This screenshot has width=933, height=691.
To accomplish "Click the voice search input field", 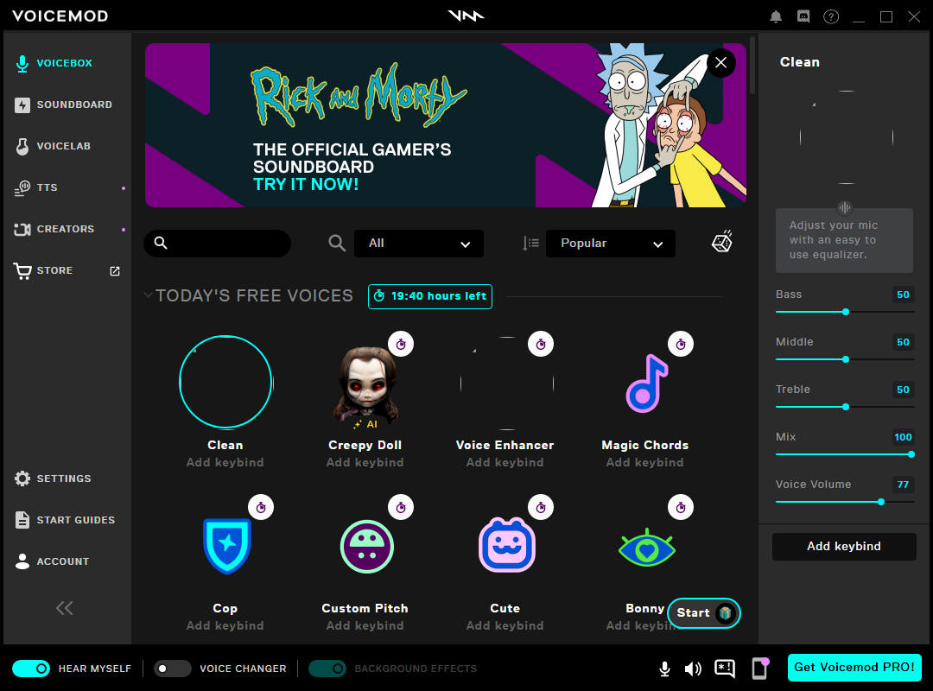I will click(x=217, y=244).
